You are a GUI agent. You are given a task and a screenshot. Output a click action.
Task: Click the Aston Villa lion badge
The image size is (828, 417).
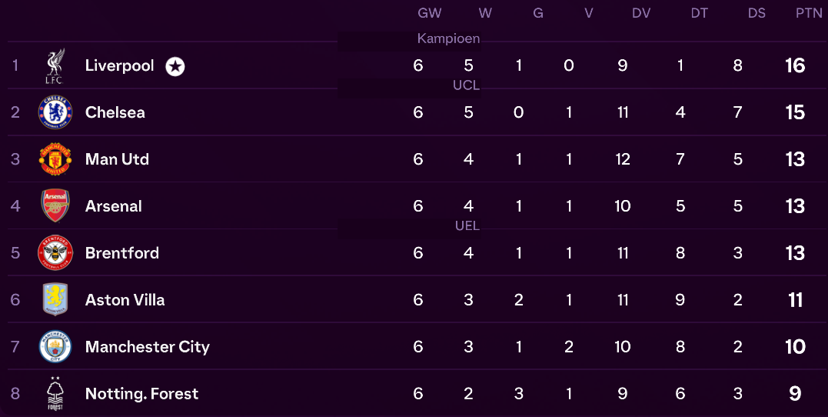point(55,299)
